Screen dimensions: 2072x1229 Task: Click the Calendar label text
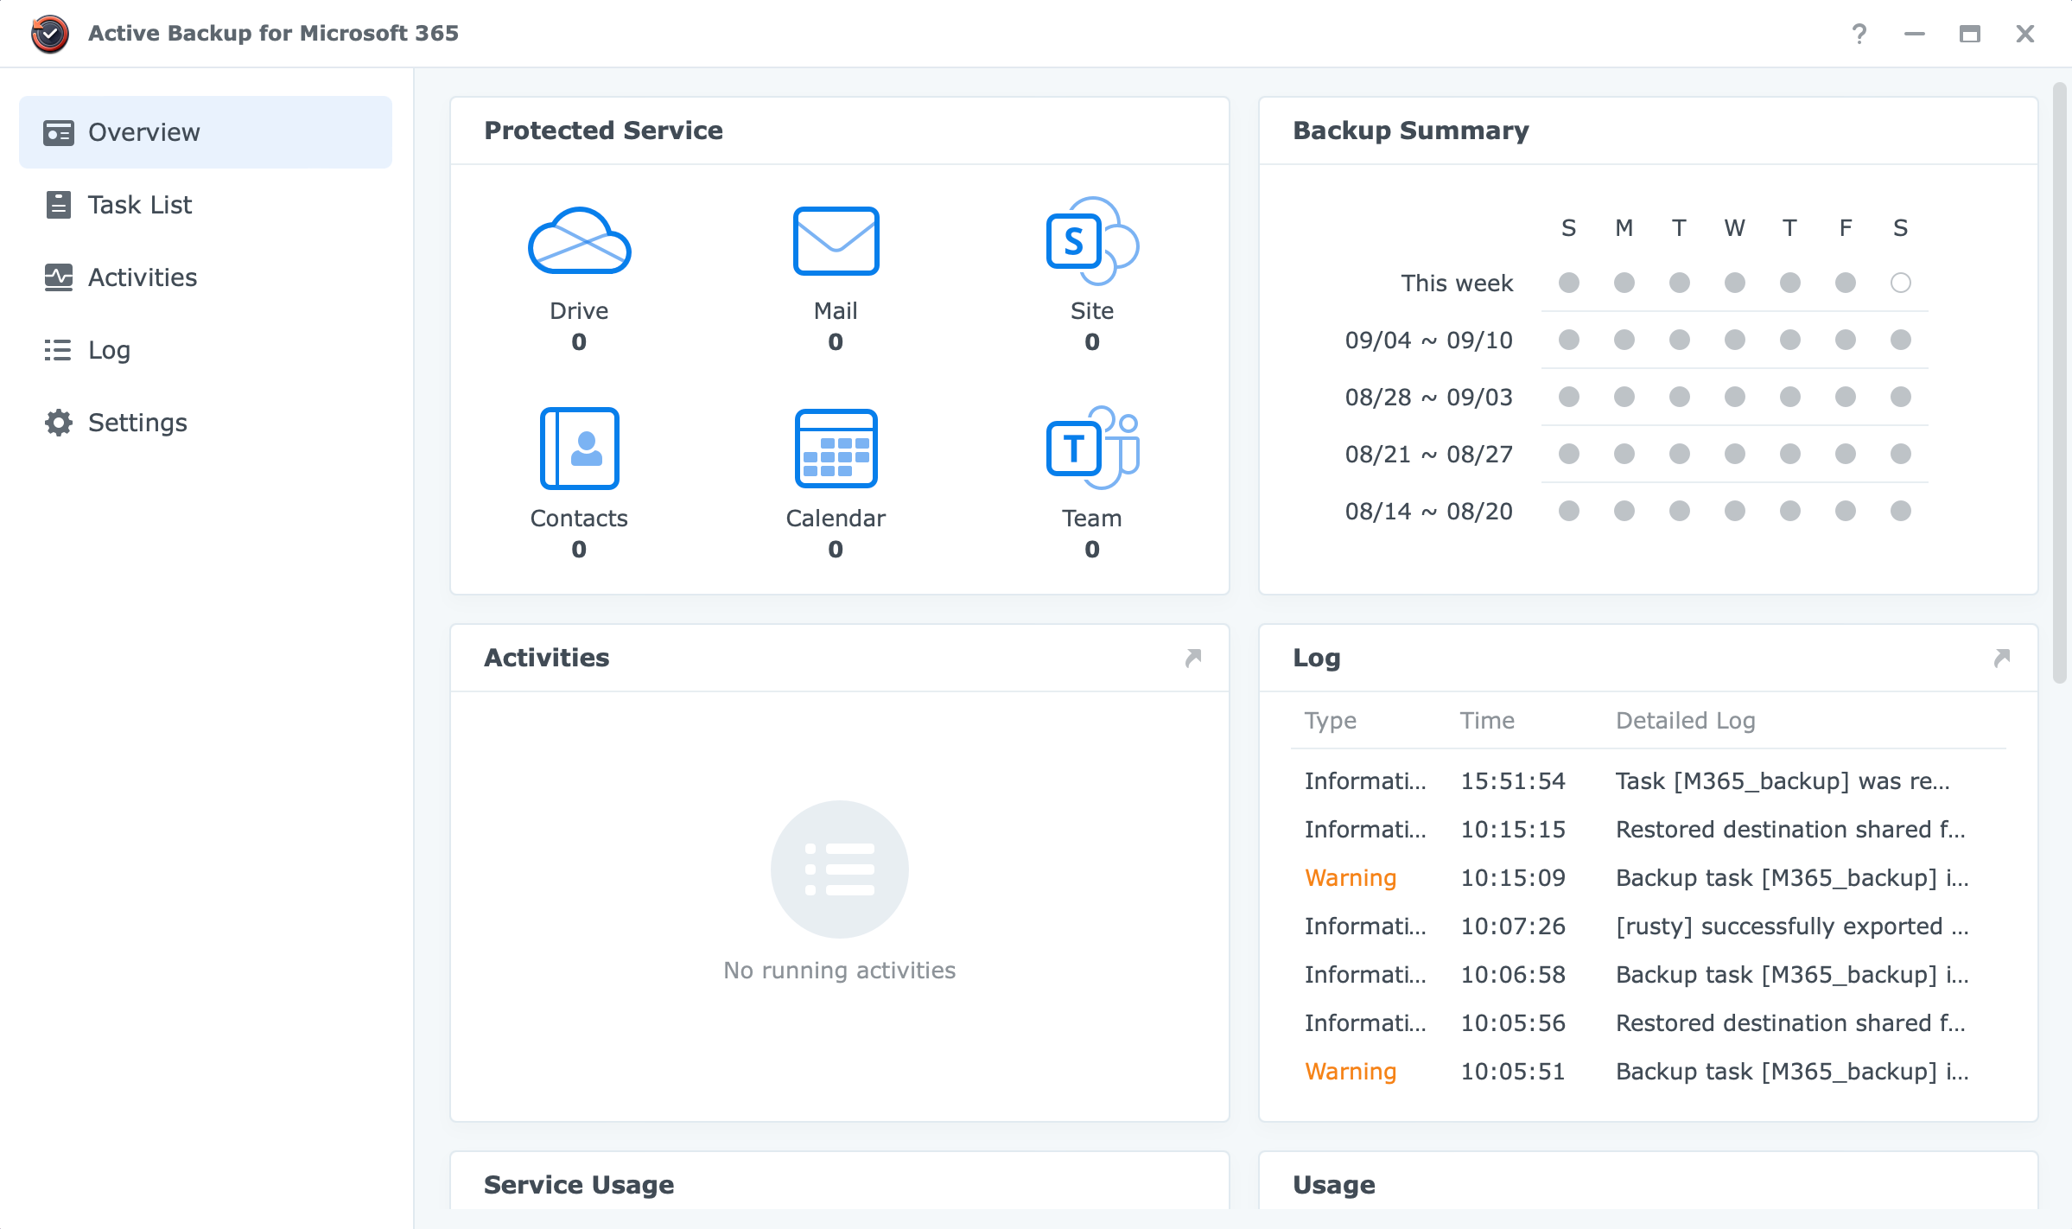(x=836, y=519)
